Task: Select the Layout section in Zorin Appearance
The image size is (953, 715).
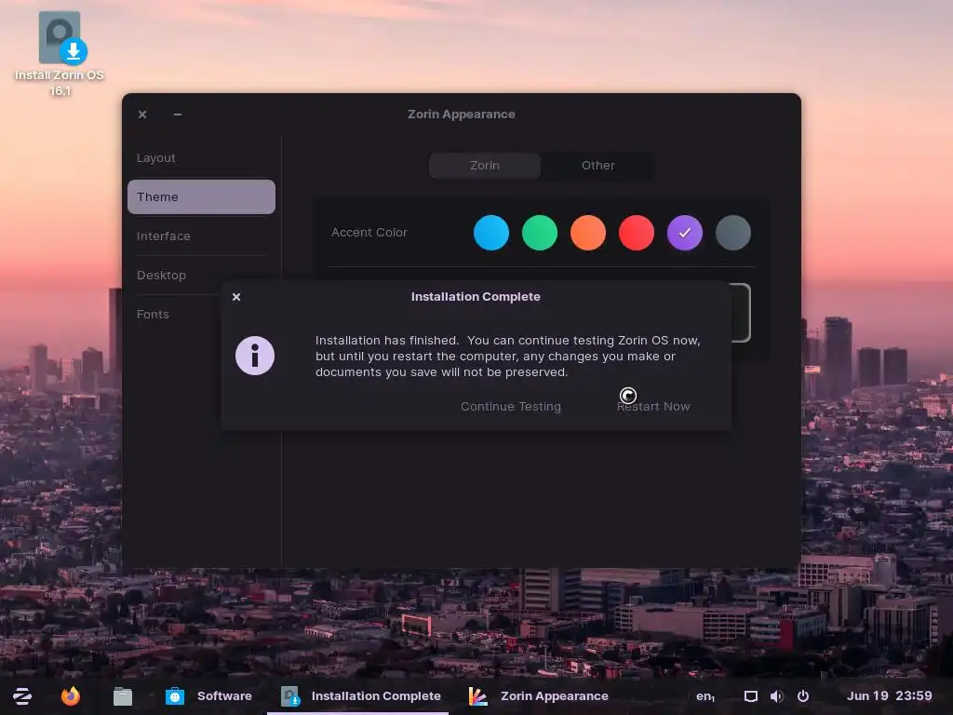Action: pos(201,157)
